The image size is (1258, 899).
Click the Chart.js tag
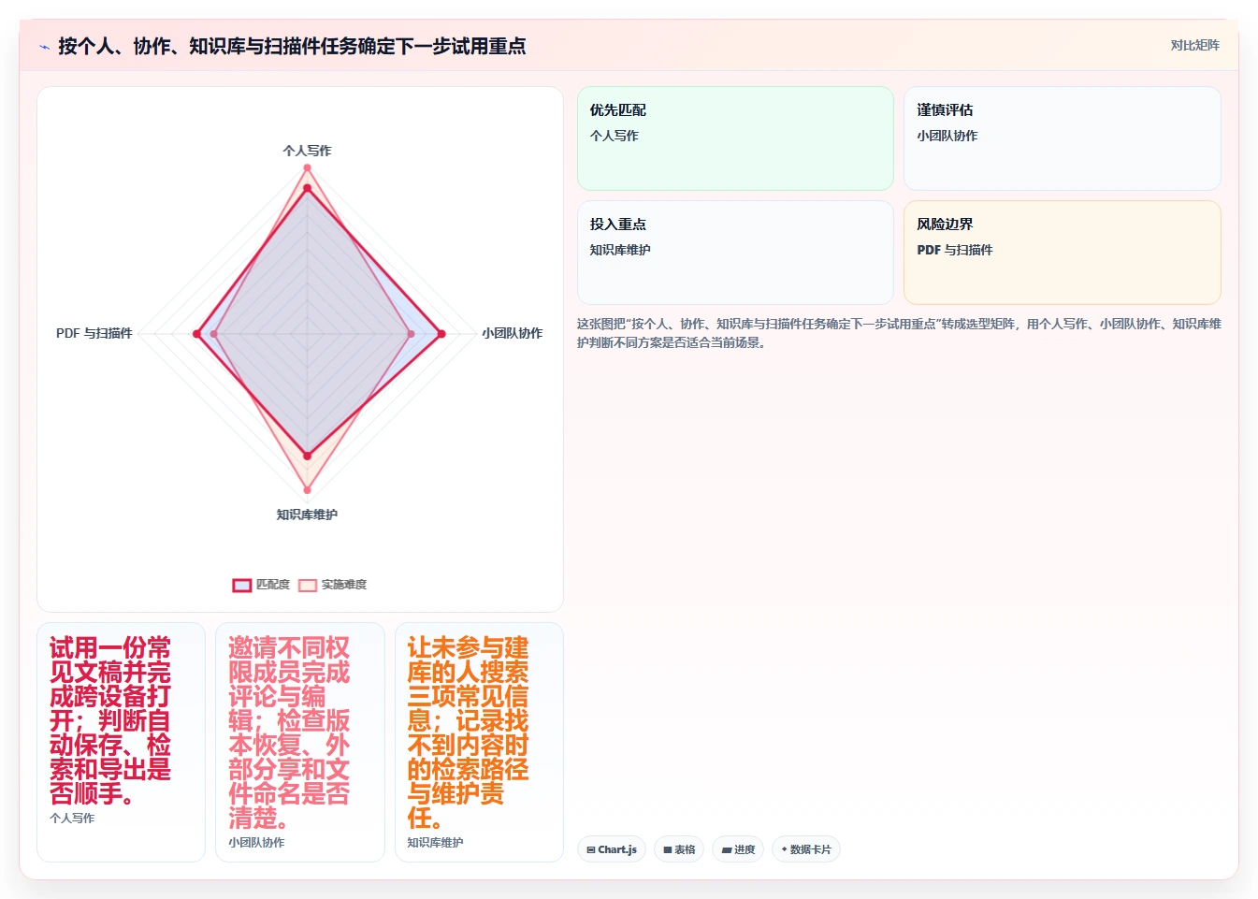point(612,849)
